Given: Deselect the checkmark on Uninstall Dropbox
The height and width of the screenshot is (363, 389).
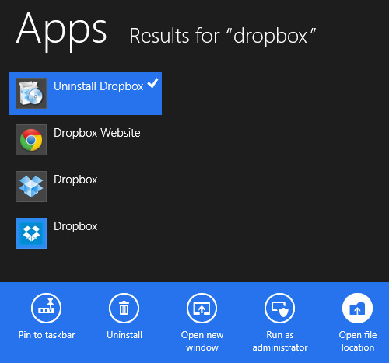Looking at the screenshot, I should [x=152, y=83].
